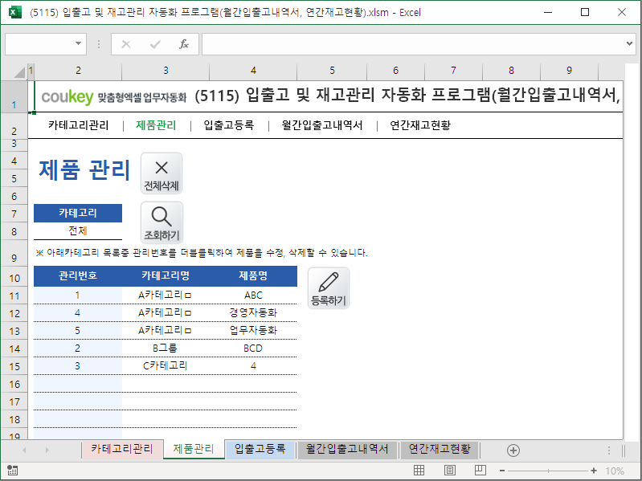Click the macro recording icon in status bar
The height and width of the screenshot is (481, 642).
click(12, 471)
